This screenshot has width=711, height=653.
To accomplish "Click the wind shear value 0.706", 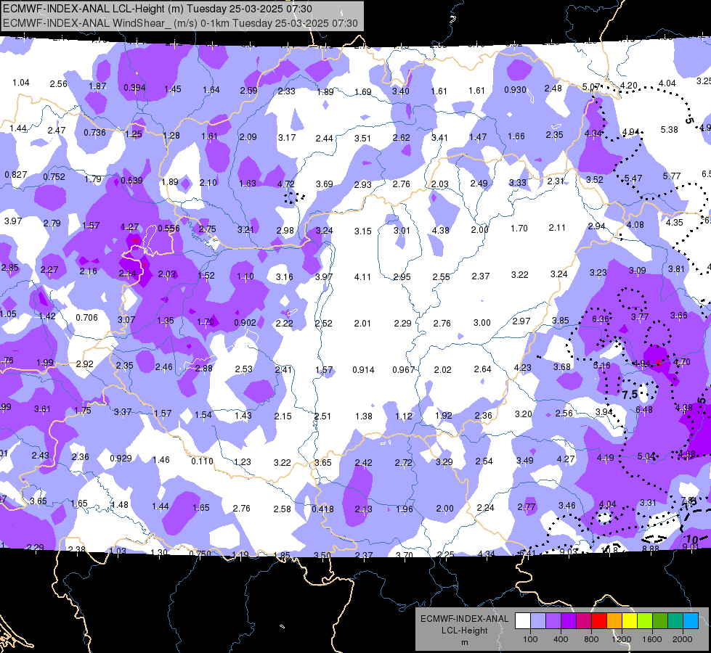I will [x=86, y=318].
